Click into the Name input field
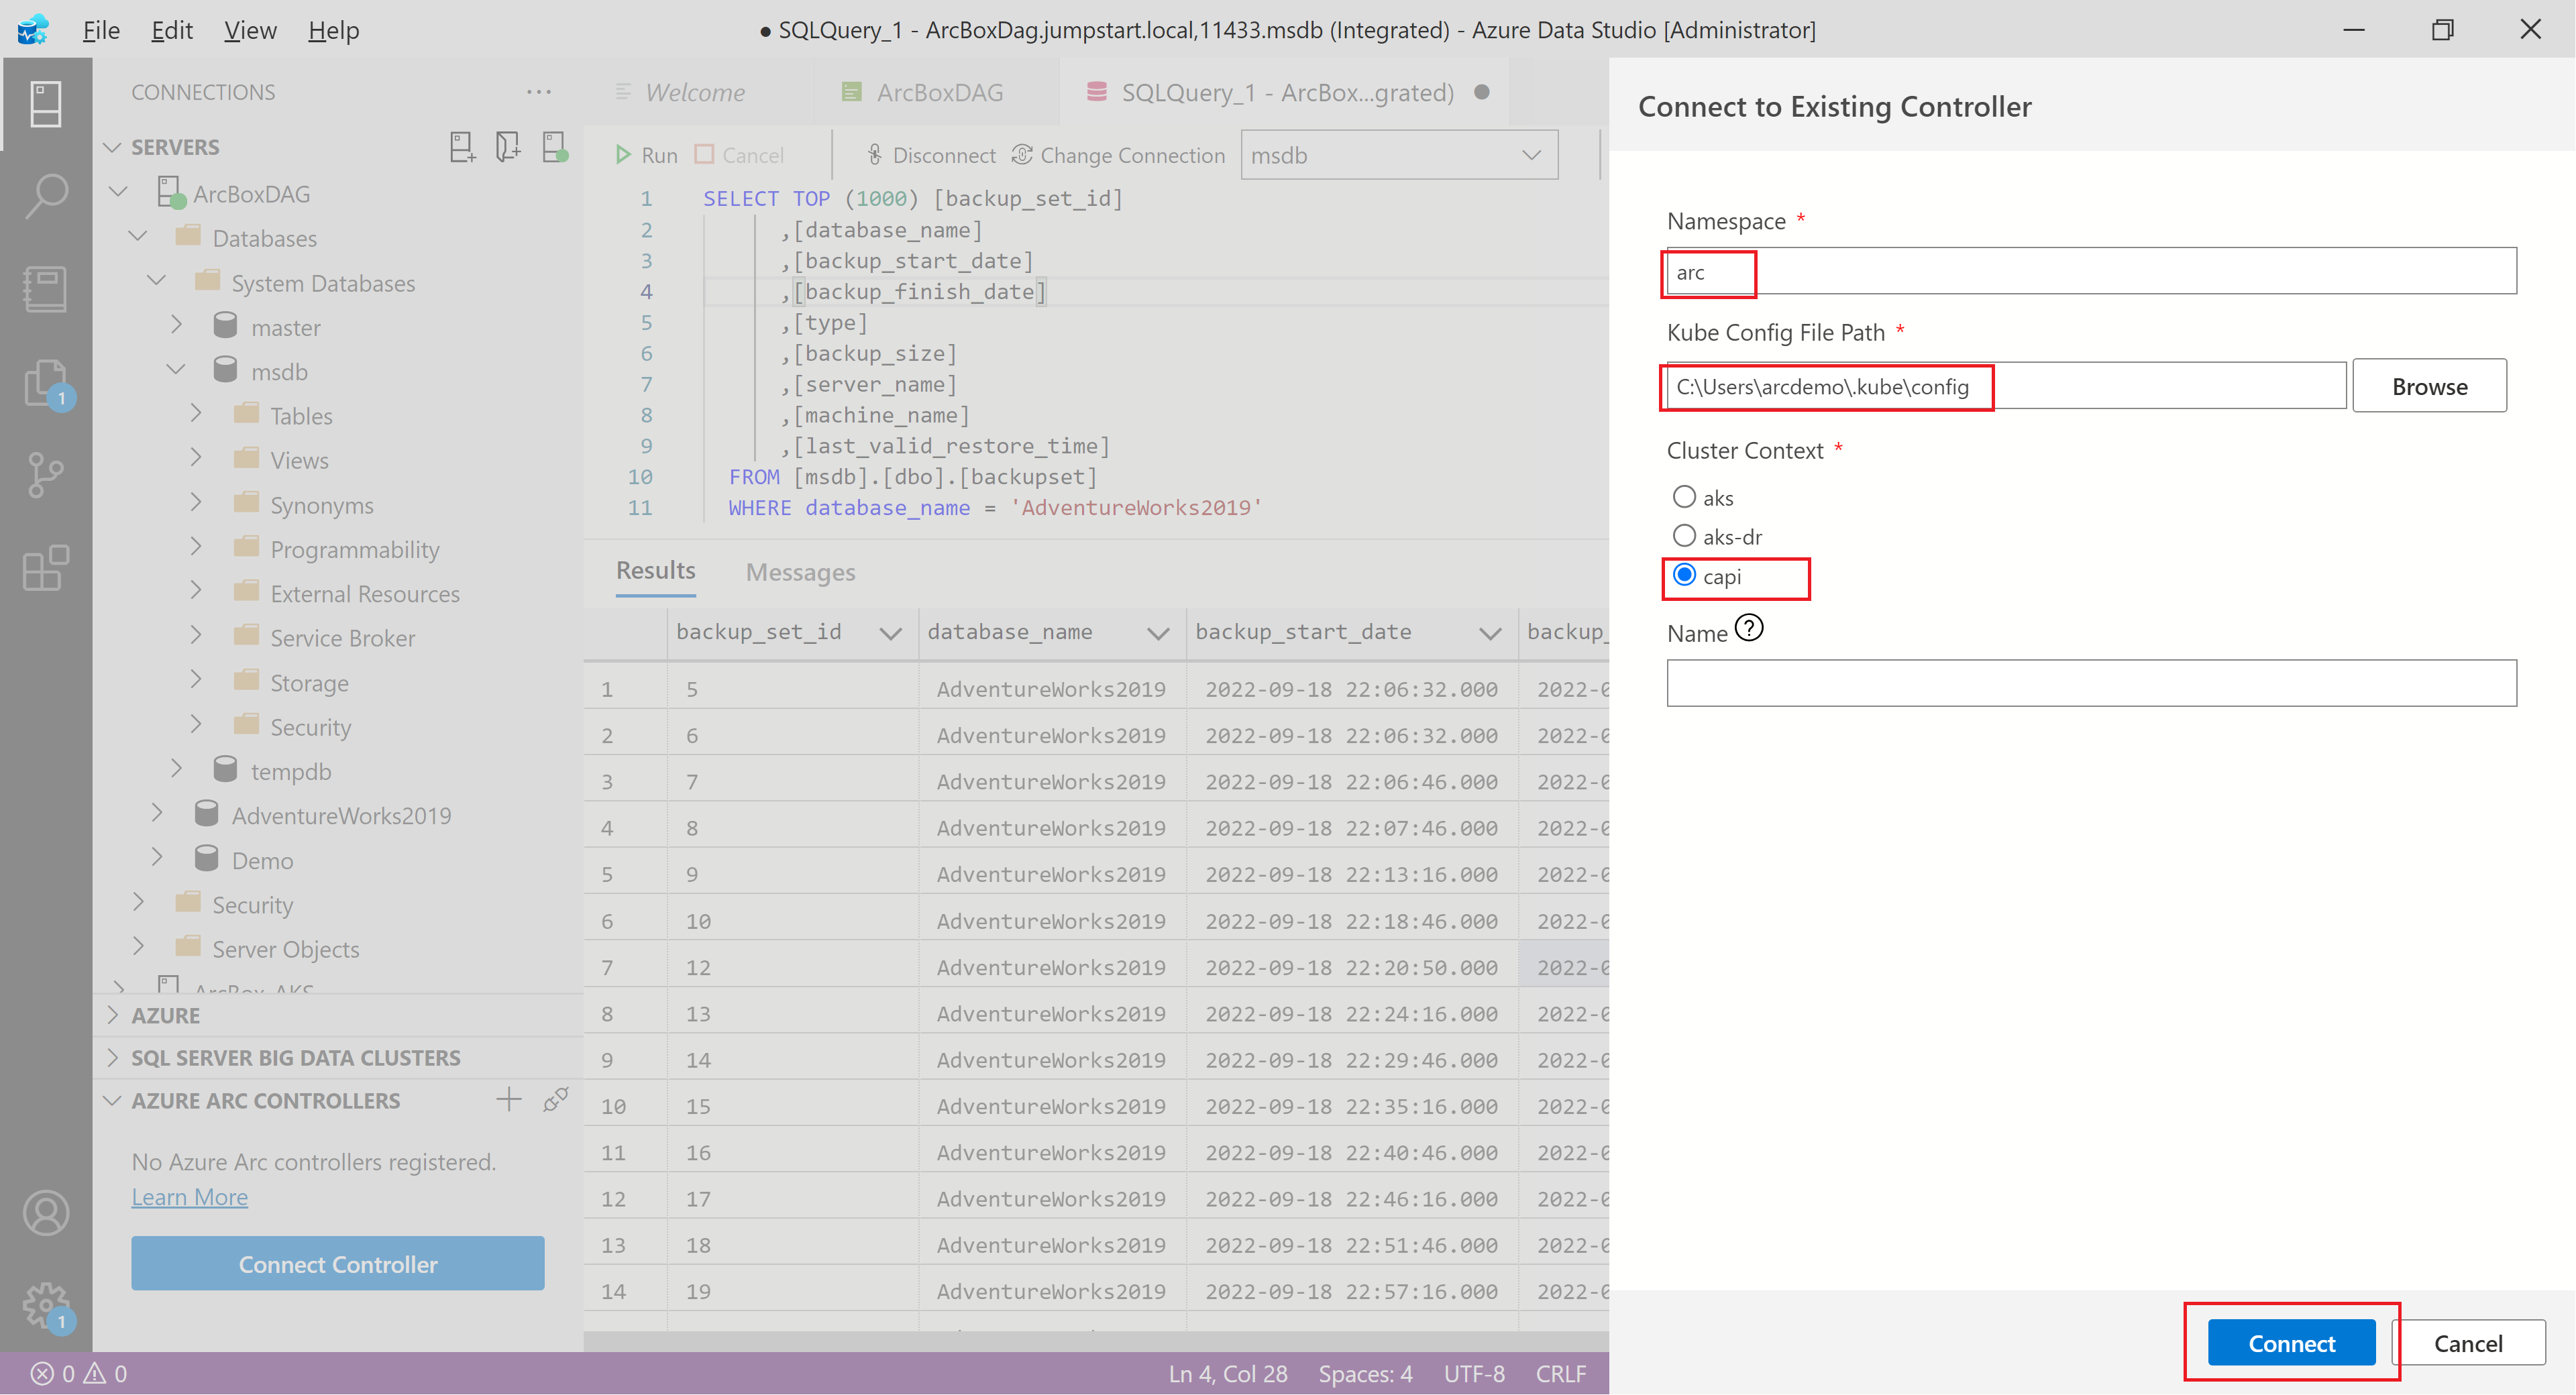The width and height of the screenshot is (2576, 1395). [x=2090, y=683]
